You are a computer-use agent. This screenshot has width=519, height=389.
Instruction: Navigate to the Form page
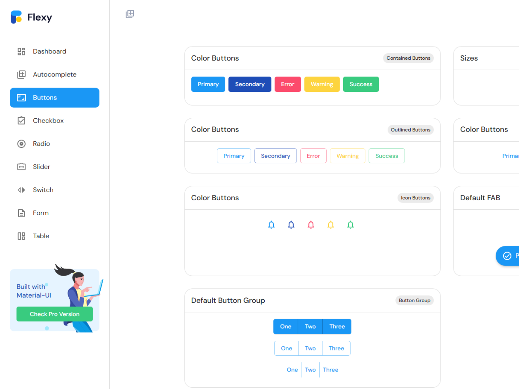(x=54, y=213)
